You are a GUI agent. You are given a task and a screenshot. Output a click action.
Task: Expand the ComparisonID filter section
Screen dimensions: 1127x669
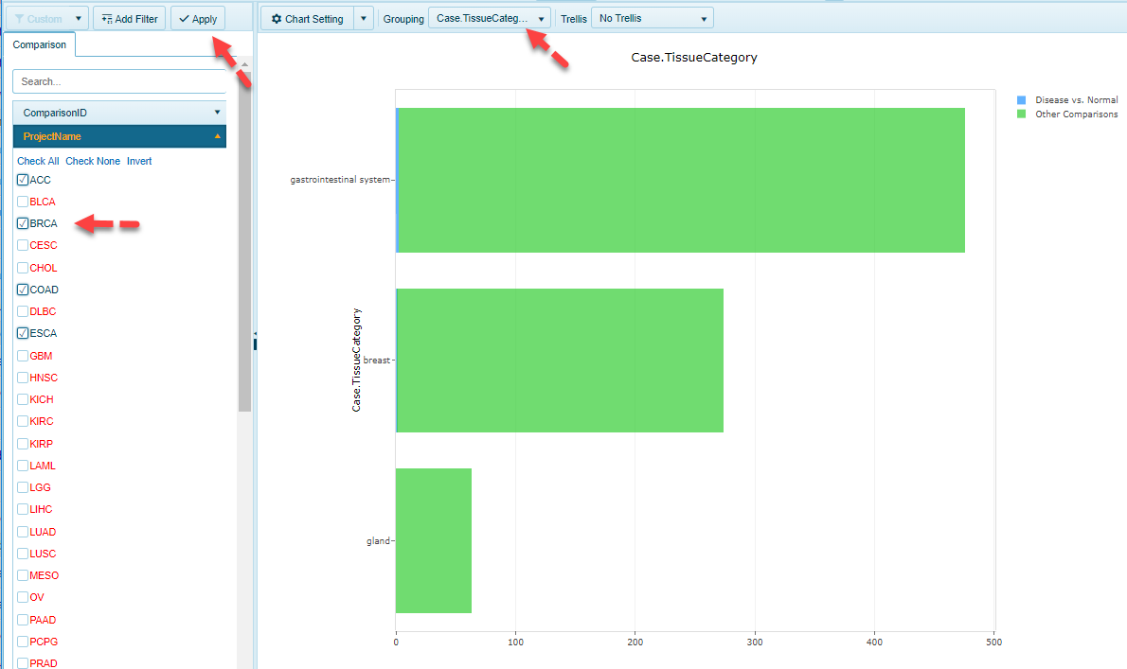pos(119,113)
